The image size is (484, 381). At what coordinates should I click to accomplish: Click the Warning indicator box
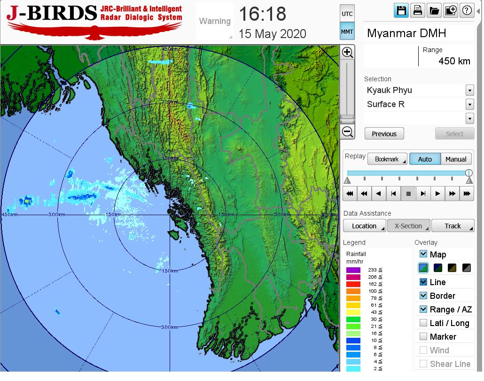click(x=215, y=21)
